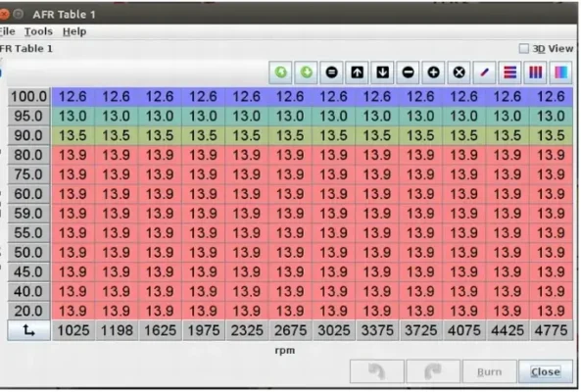Enable the 3D View checkbox
Image resolution: width=581 pixels, height=392 pixels.
click(x=523, y=49)
